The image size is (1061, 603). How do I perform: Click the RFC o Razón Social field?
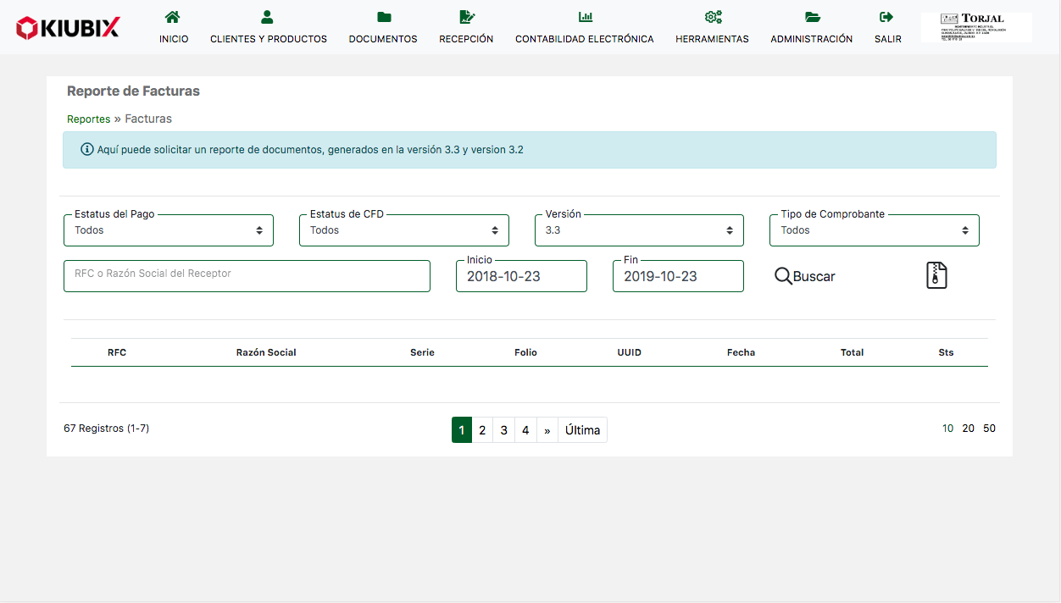tap(247, 276)
